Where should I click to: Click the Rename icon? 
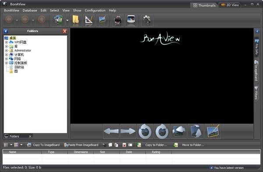click(130, 145)
